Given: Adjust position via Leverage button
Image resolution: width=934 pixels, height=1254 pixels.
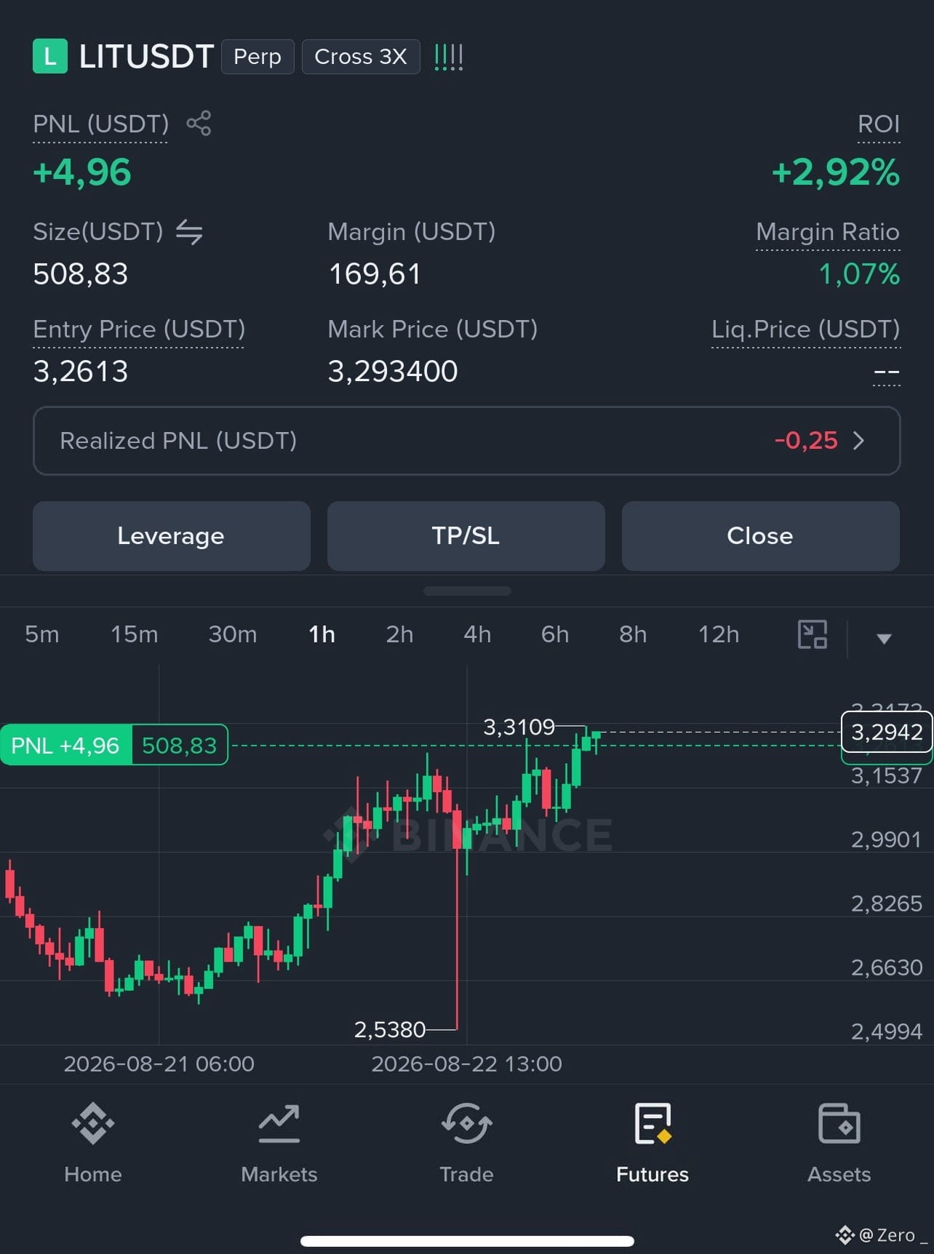Looking at the screenshot, I should (172, 536).
